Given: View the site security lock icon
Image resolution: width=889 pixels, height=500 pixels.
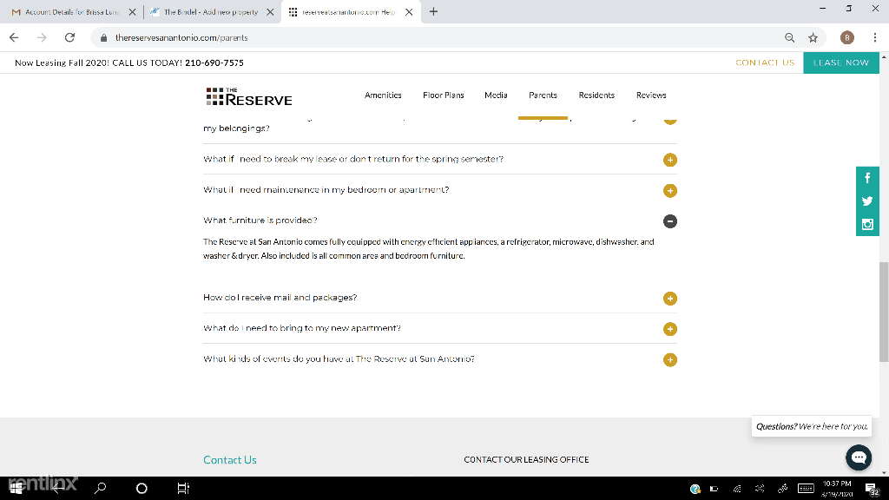Looking at the screenshot, I should 103,38.
